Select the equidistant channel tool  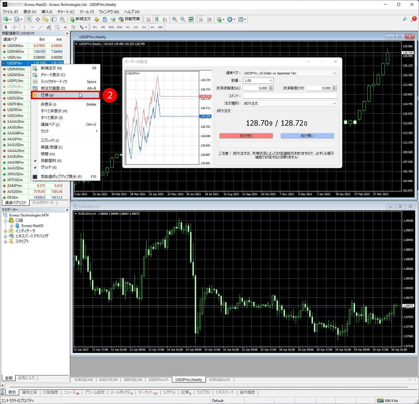[x=49, y=27]
